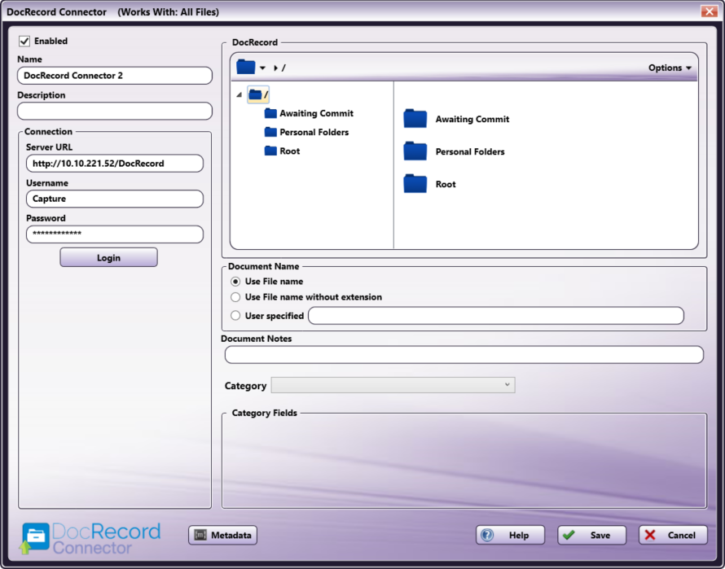Click the path arrow before the slash
The image size is (725, 569).
(275, 68)
